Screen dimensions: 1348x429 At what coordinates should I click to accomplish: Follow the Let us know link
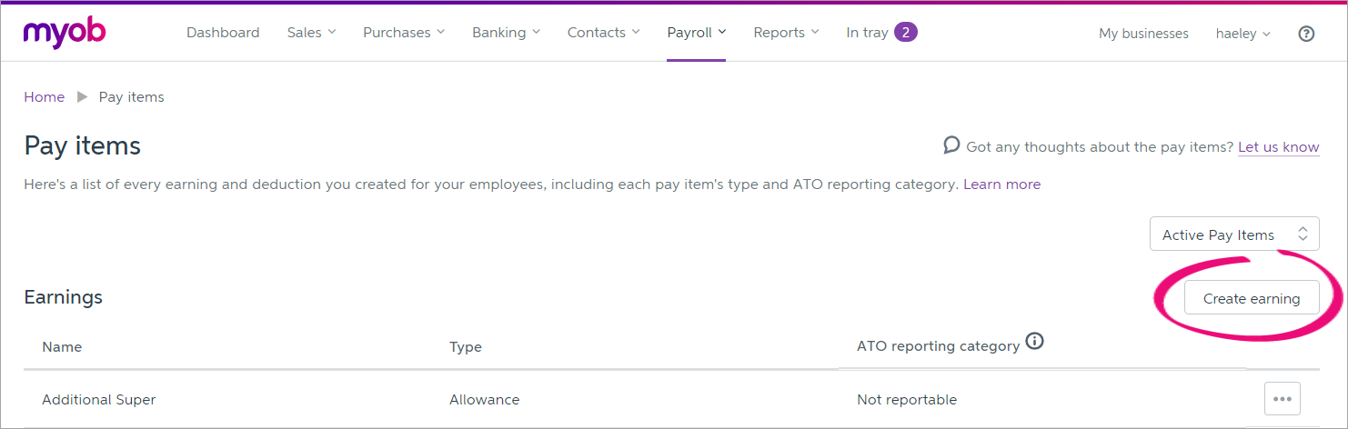[1278, 146]
